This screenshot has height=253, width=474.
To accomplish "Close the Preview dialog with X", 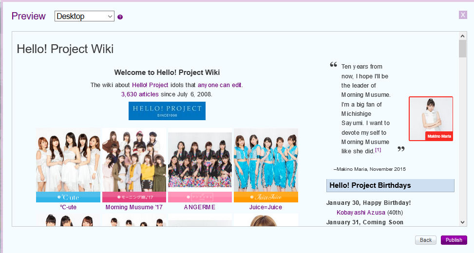I will tap(463, 15).
